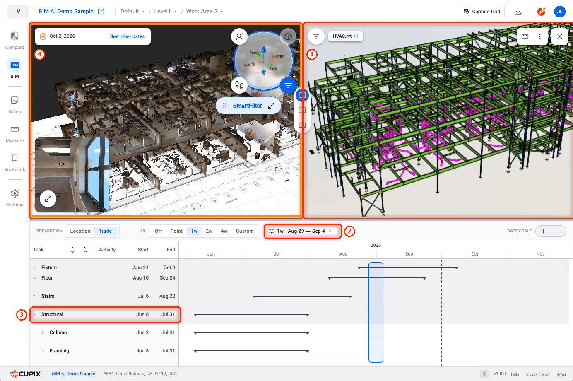
Task: Switch breakdown to Location
Action: click(x=80, y=231)
